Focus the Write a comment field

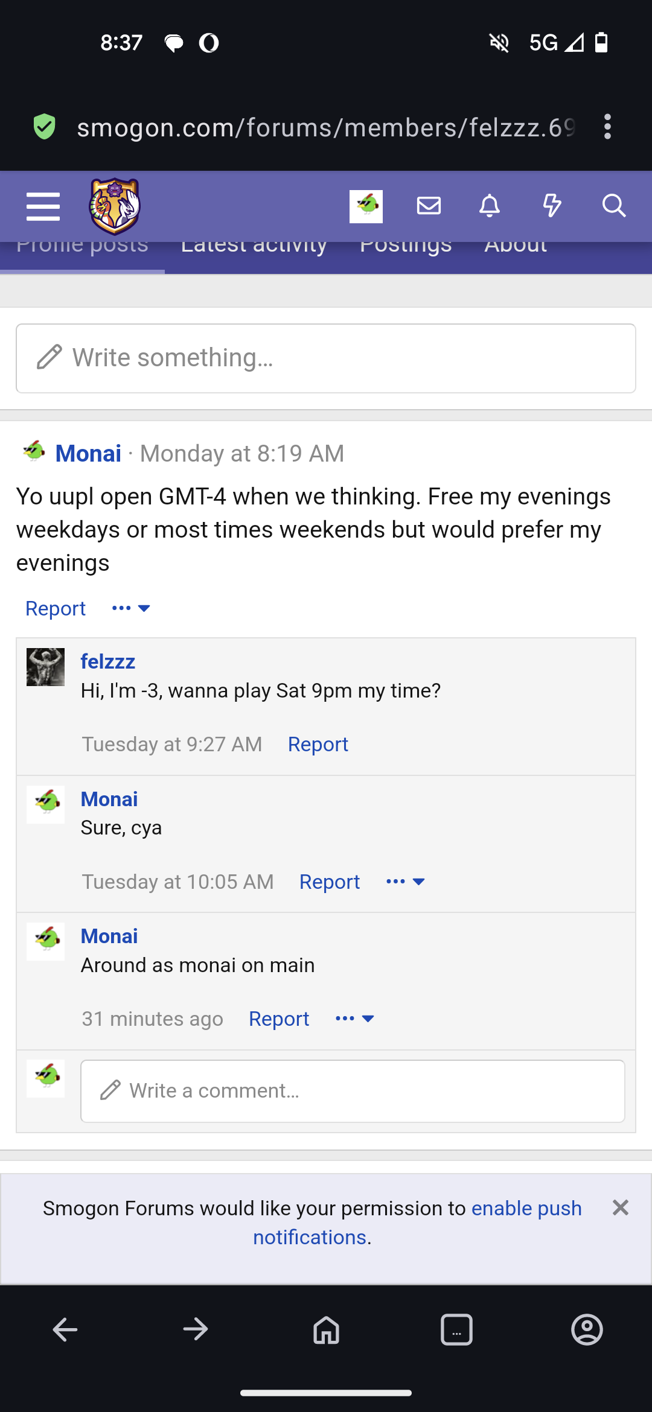point(353,1091)
